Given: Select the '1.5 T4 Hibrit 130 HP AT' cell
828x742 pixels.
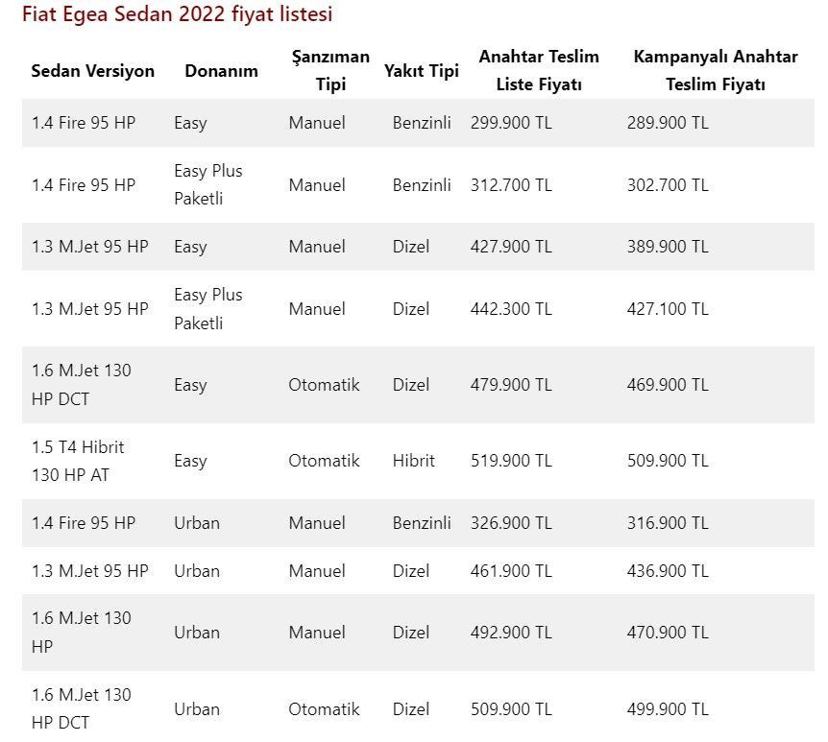Looking at the screenshot, I should (78, 461).
